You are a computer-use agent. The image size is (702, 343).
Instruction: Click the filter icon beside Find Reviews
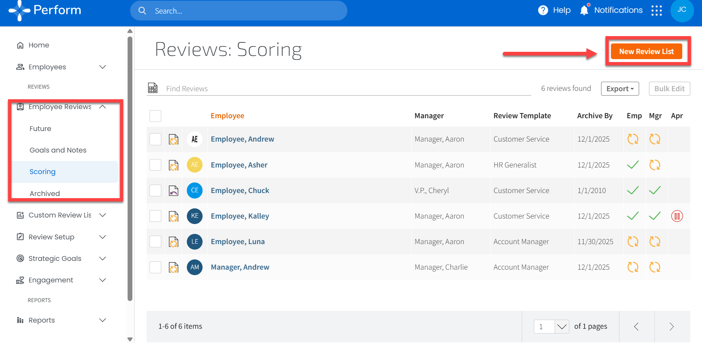(153, 88)
